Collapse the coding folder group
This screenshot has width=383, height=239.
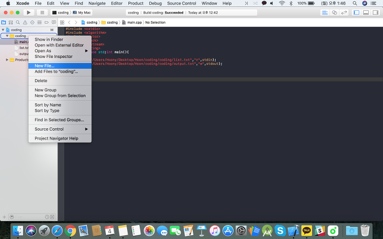coord(7,36)
